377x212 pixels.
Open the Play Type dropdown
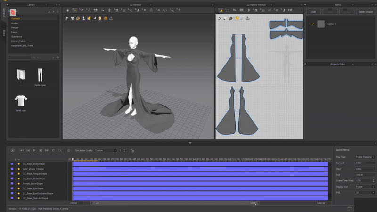[366, 157]
